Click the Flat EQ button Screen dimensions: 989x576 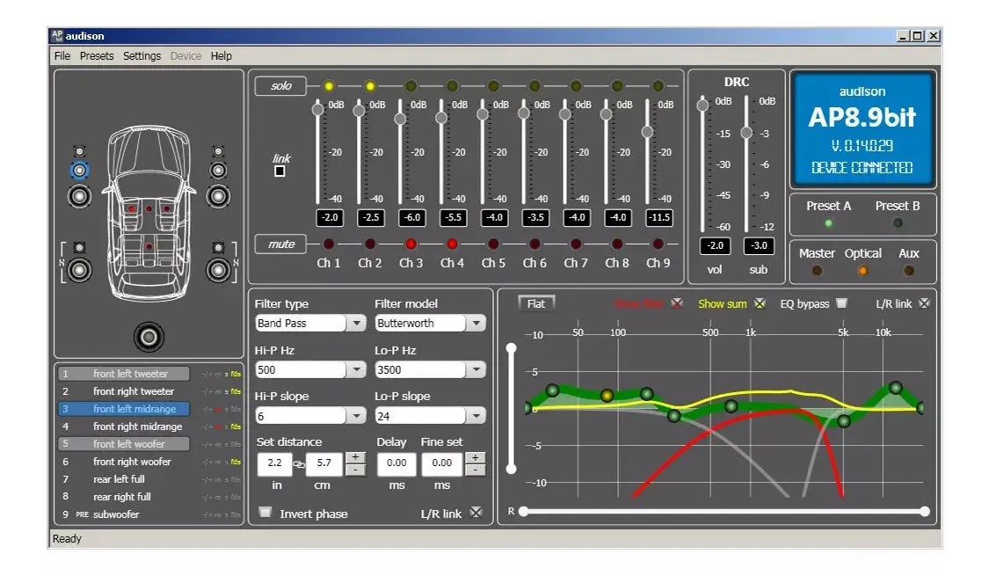click(x=536, y=303)
